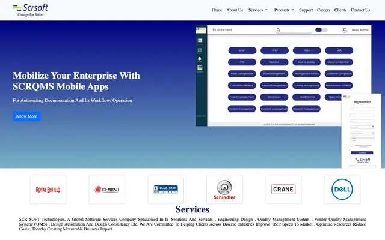Click the Schindler client logo

(x=224, y=190)
